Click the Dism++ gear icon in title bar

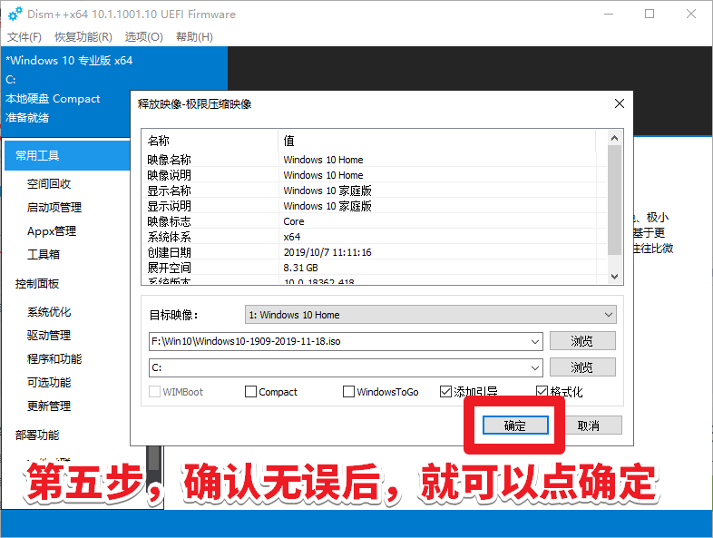click(15, 15)
